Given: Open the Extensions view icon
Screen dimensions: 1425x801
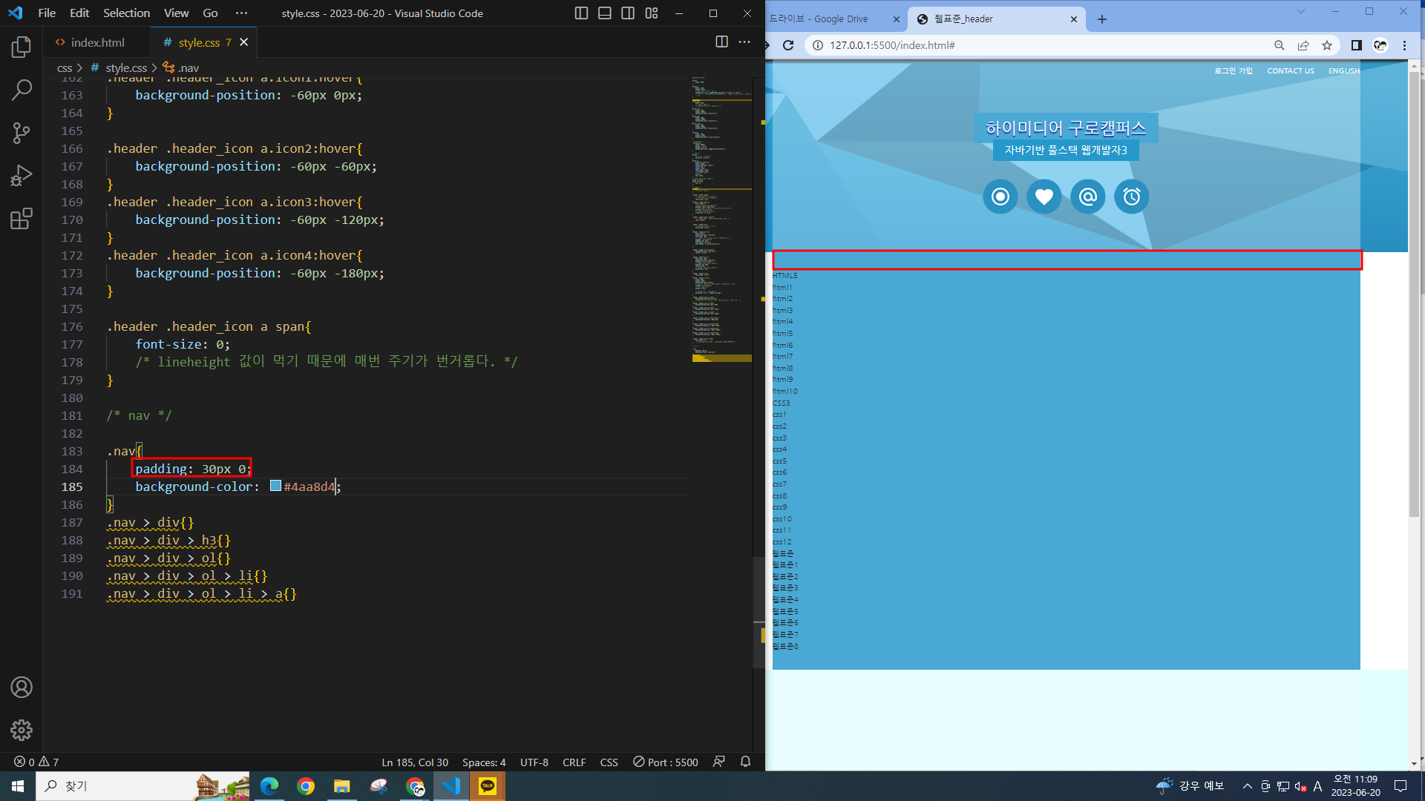Looking at the screenshot, I should point(22,219).
